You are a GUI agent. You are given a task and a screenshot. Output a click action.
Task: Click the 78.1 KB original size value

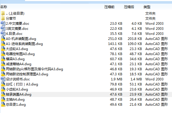pyautogui.click(x=116, y=54)
